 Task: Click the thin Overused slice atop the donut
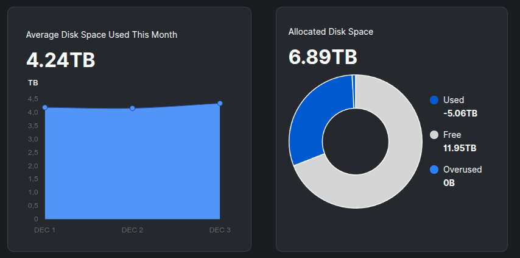(x=353, y=91)
